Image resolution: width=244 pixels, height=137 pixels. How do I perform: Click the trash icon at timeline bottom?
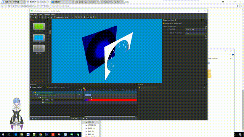(x=36, y=118)
